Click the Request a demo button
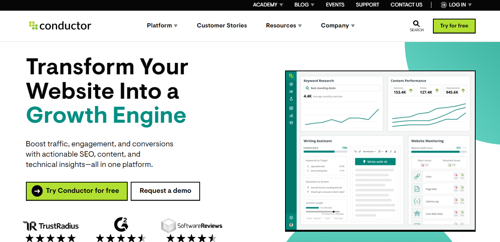The image size is (500, 242). pyautogui.click(x=165, y=191)
